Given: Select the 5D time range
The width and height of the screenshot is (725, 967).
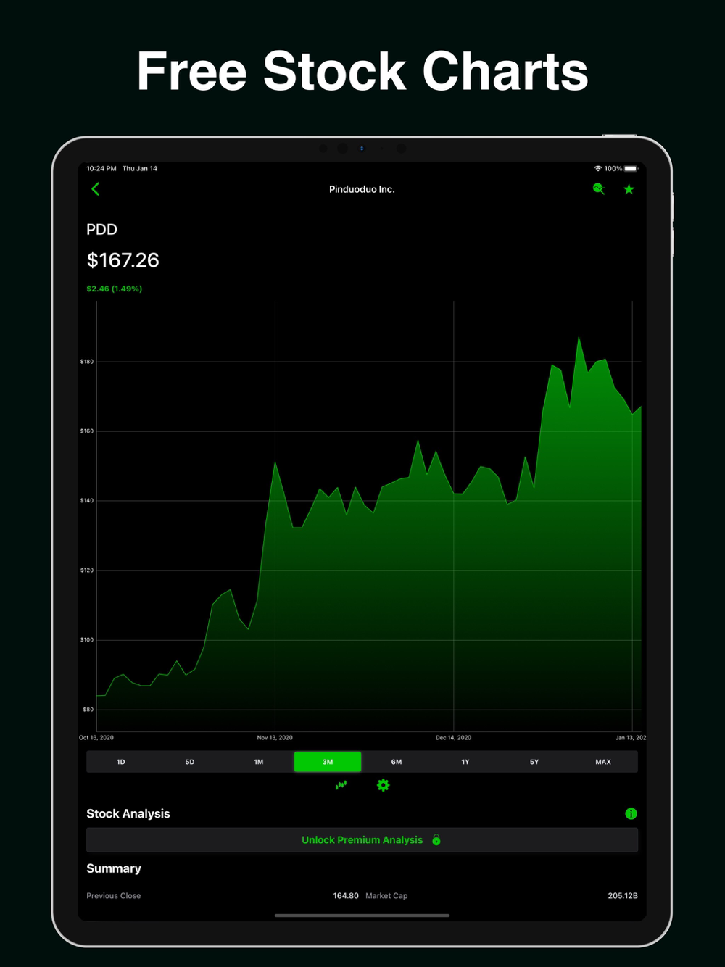Looking at the screenshot, I should (x=190, y=762).
